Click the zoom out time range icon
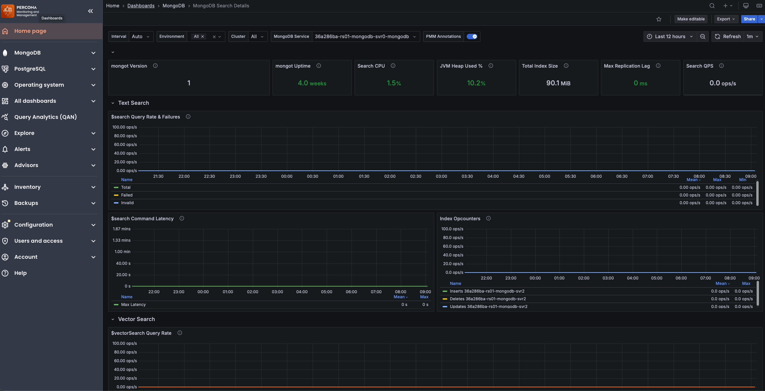The width and height of the screenshot is (765, 391). [703, 36]
